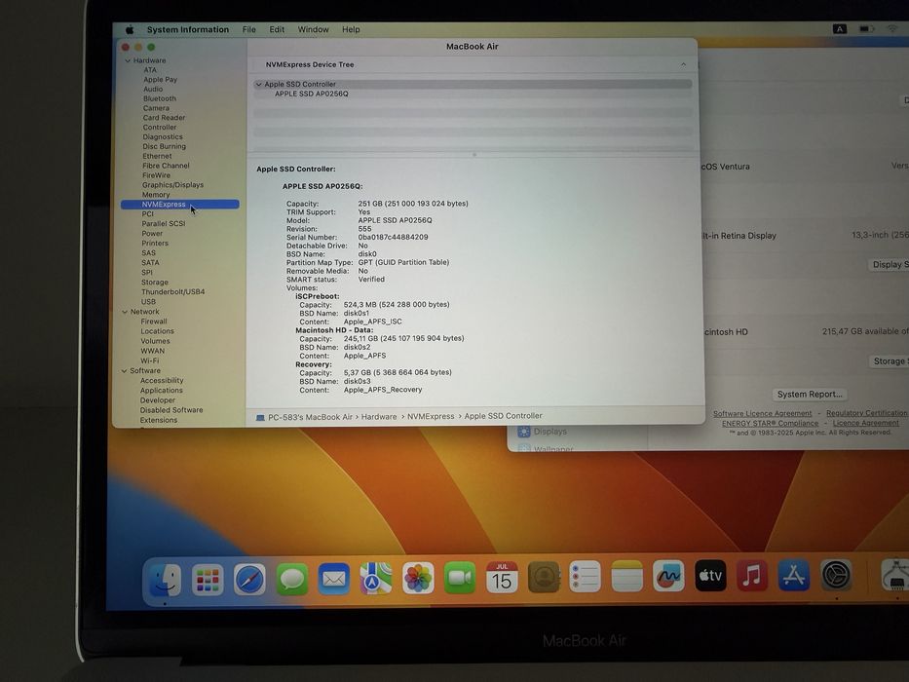Open the File menu
The width and height of the screenshot is (909, 682).
pos(248,29)
